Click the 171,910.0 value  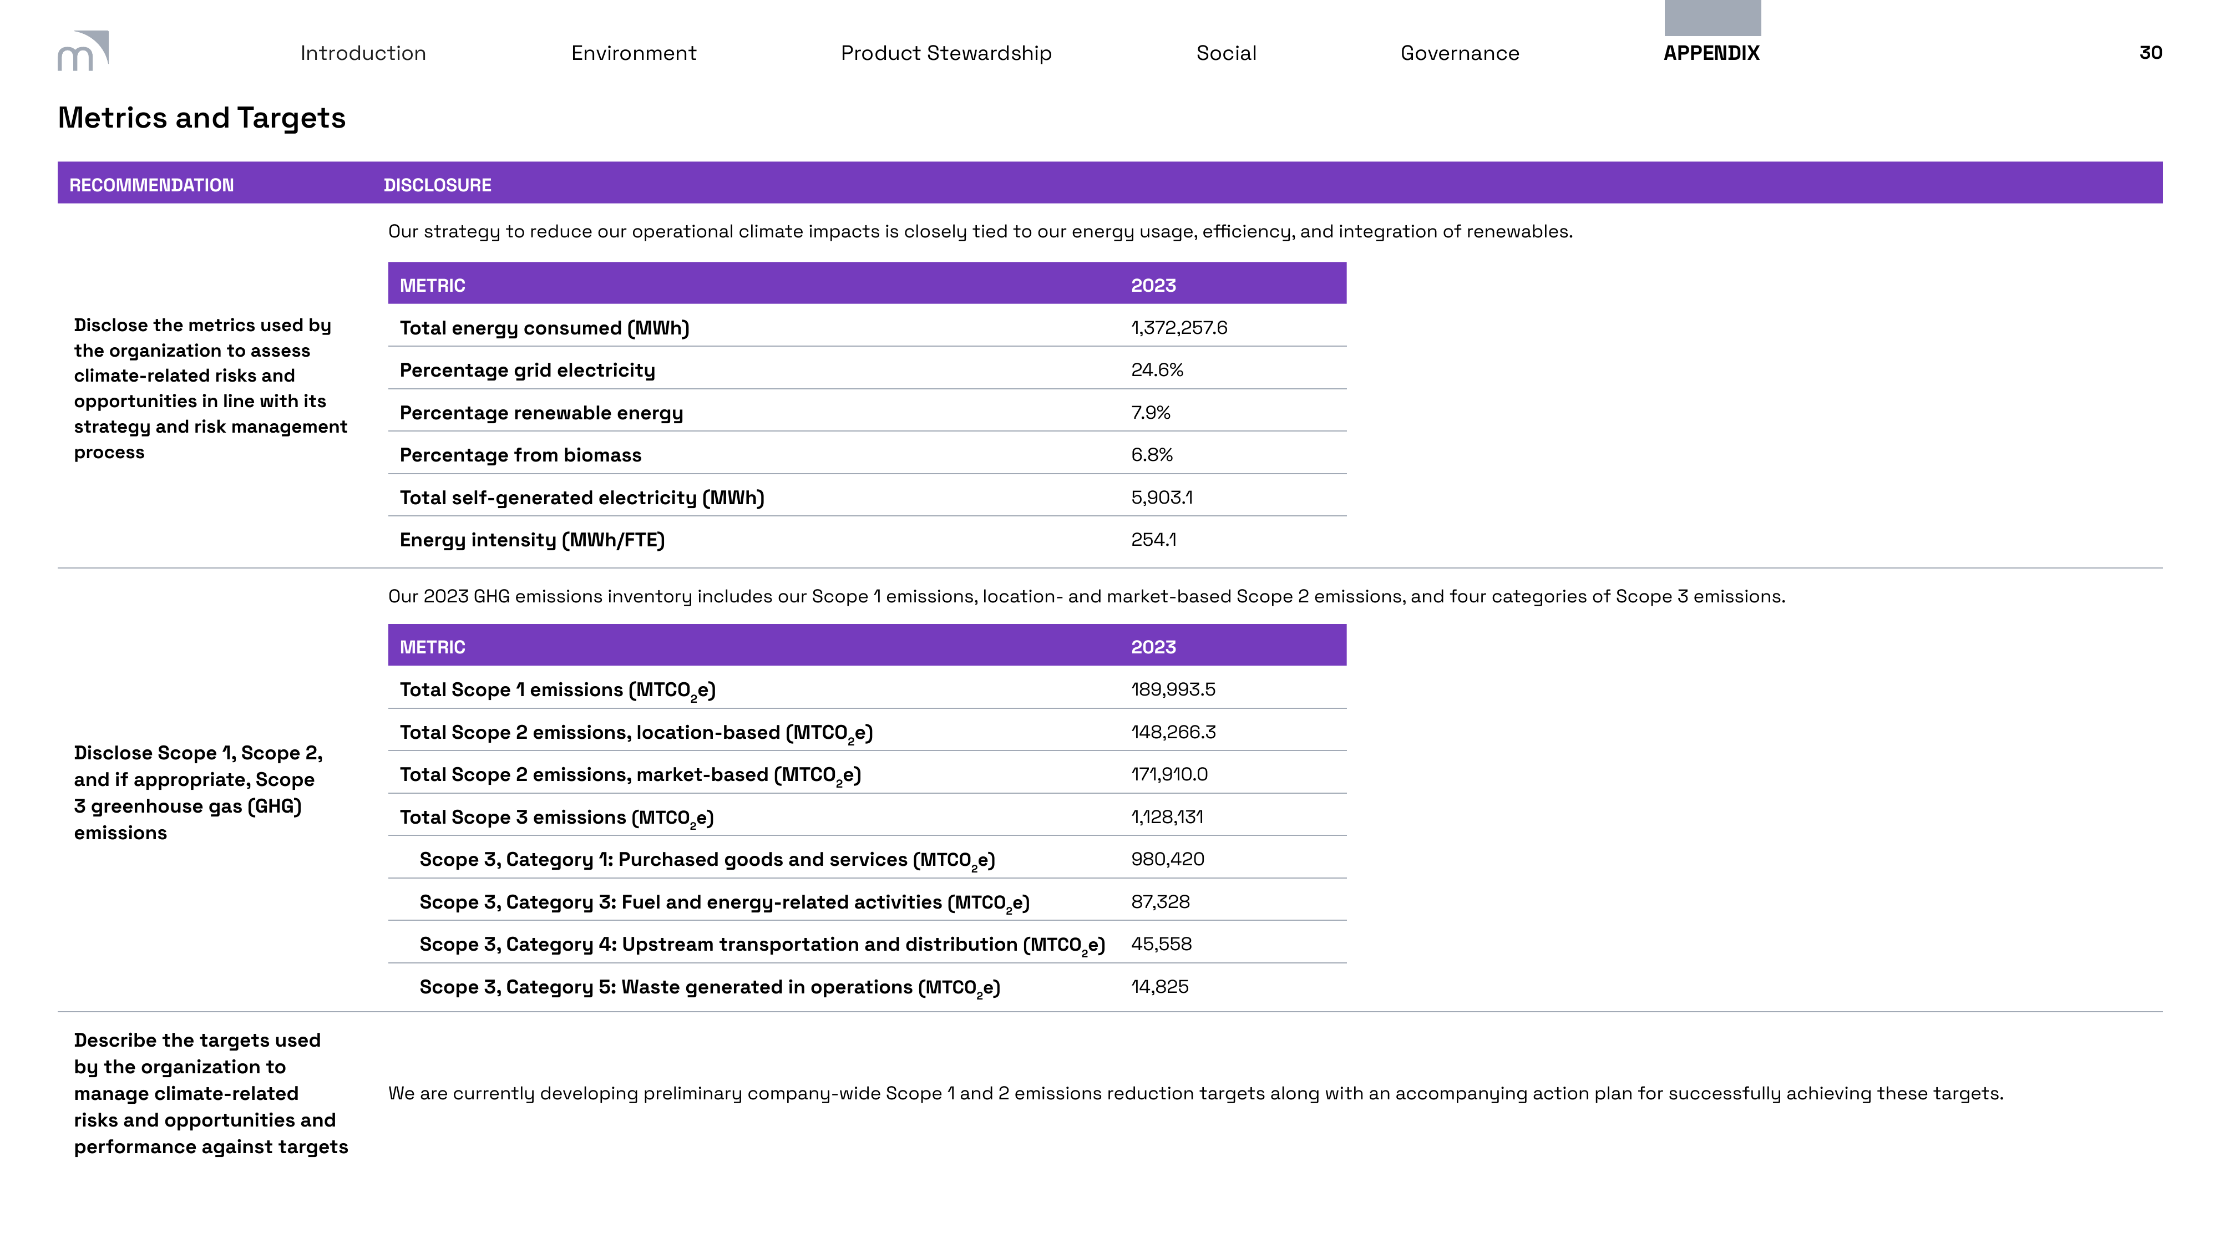1169,773
